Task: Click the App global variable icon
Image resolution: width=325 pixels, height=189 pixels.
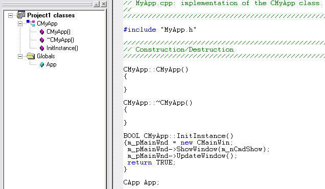Action: click(42, 64)
